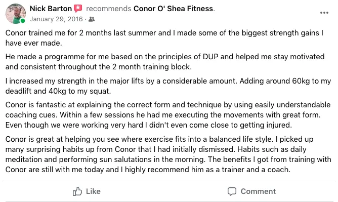
Task: Click the friends audience privacy icon
Action: [92, 19]
